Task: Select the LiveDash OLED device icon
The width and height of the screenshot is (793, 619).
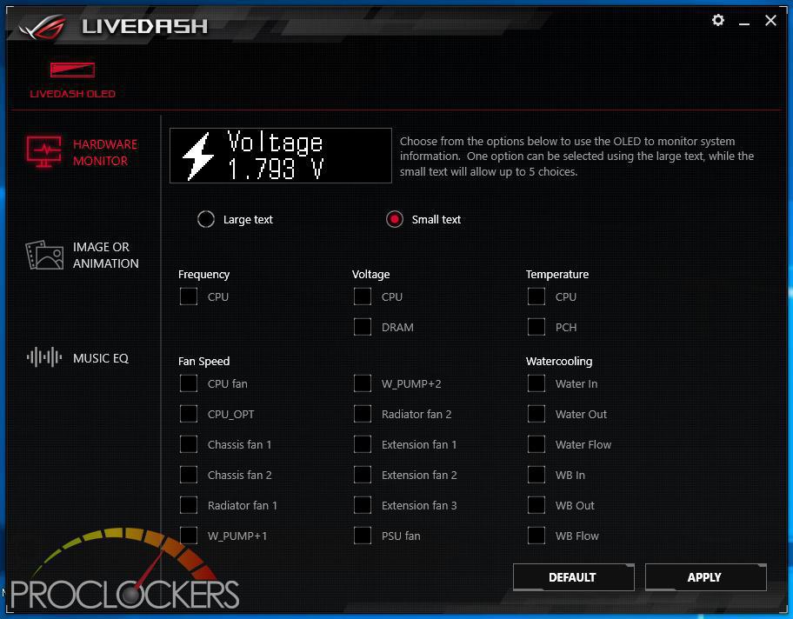Action: click(72, 70)
